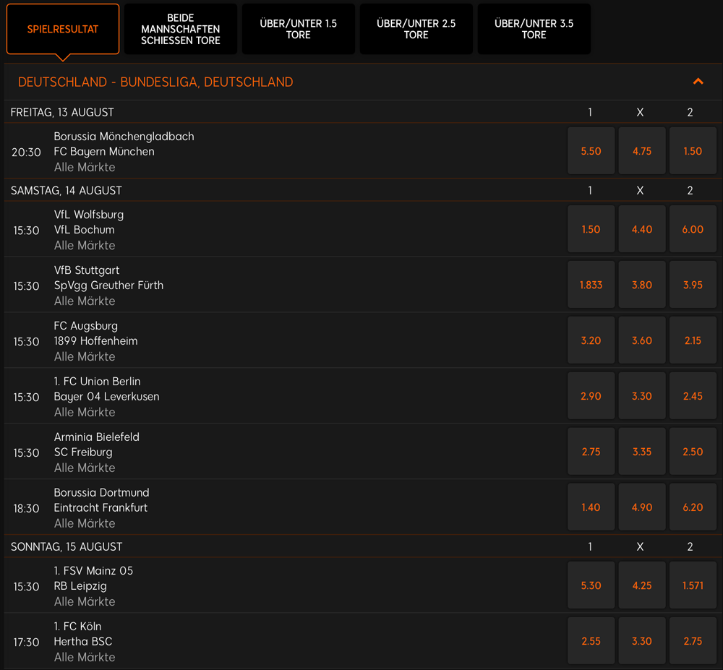Click the Eintracht Frankfurt team name
The height and width of the screenshot is (670, 723).
100,508
